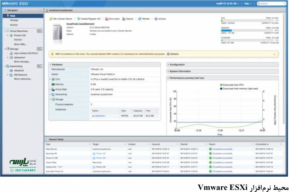Open More storage link
The height and width of the screenshot is (192, 289).
coord(22,62)
